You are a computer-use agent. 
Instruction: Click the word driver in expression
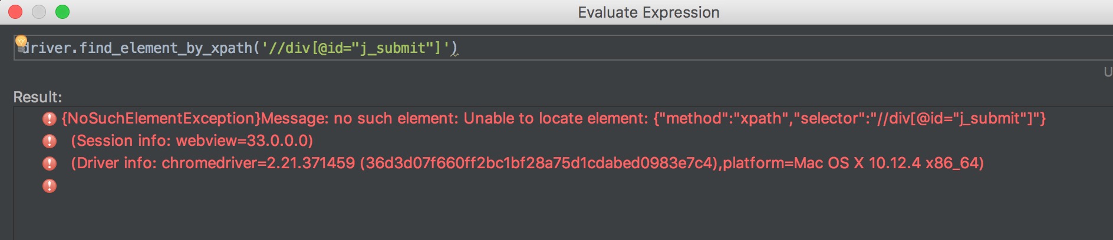pos(46,48)
